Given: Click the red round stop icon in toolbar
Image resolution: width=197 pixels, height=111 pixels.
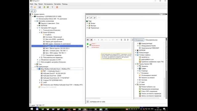Looking at the screenshot, I should (x=57, y=7).
